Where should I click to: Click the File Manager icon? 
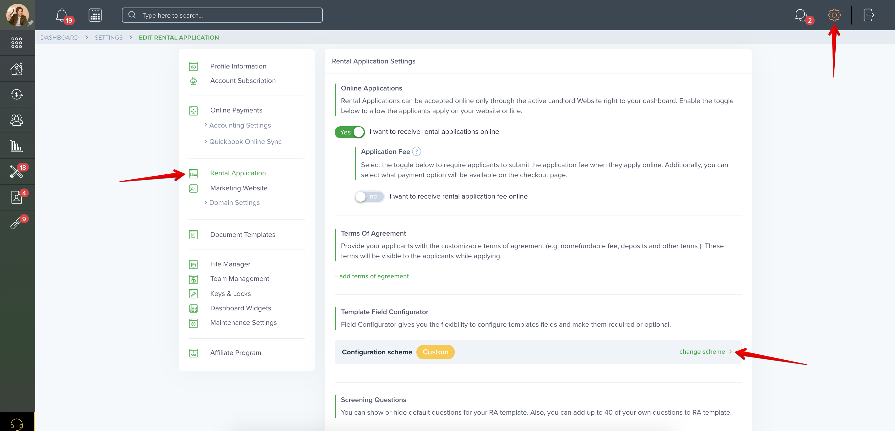tap(193, 265)
